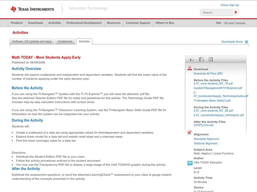
Task: Click the After the Activity heading
Action: click(26, 169)
